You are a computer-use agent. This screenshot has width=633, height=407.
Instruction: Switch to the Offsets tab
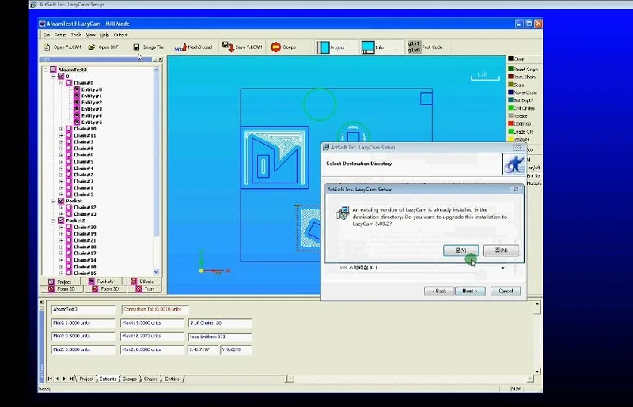click(142, 281)
